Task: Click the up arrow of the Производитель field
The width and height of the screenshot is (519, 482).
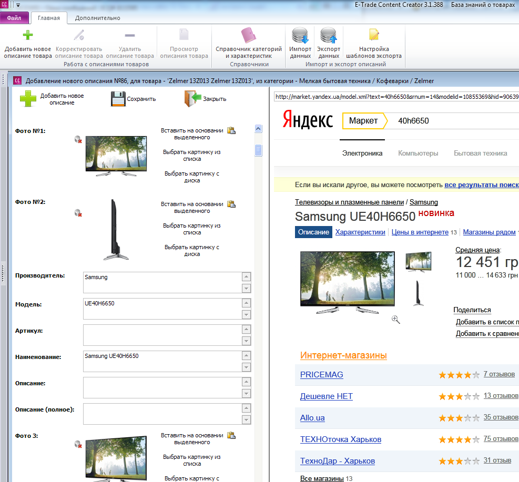Action: (x=246, y=276)
